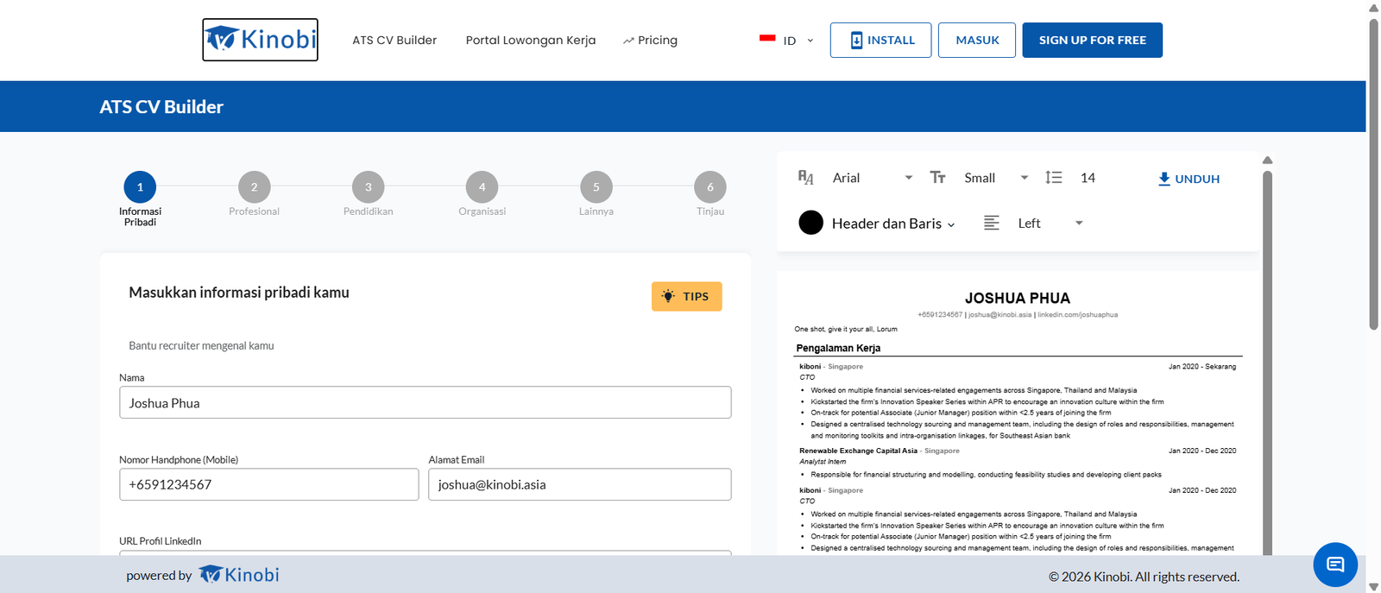Screen dimensions: 1381x593
Task: Click the Kinobi logo in the footer
Action: (x=239, y=575)
